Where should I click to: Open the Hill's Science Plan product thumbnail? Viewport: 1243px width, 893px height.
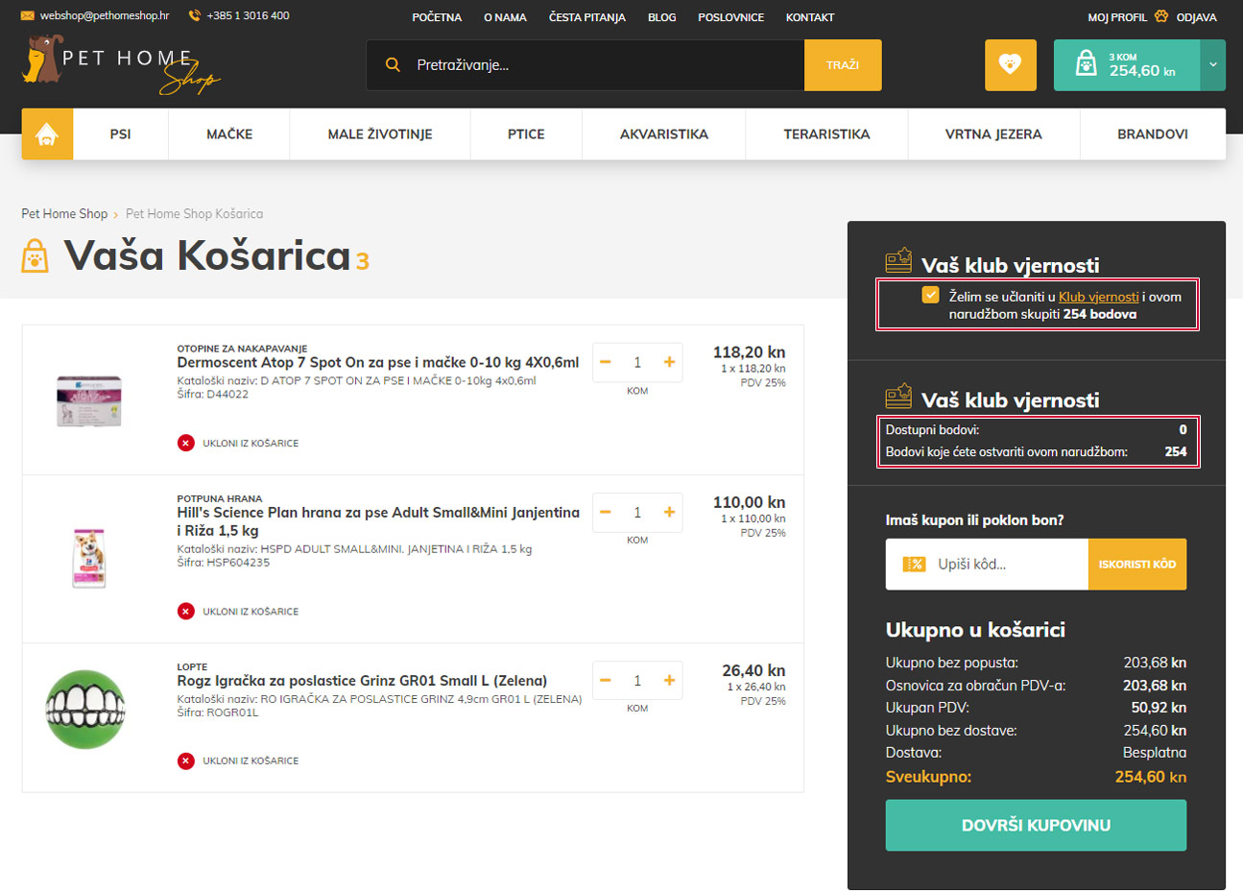[x=89, y=557]
